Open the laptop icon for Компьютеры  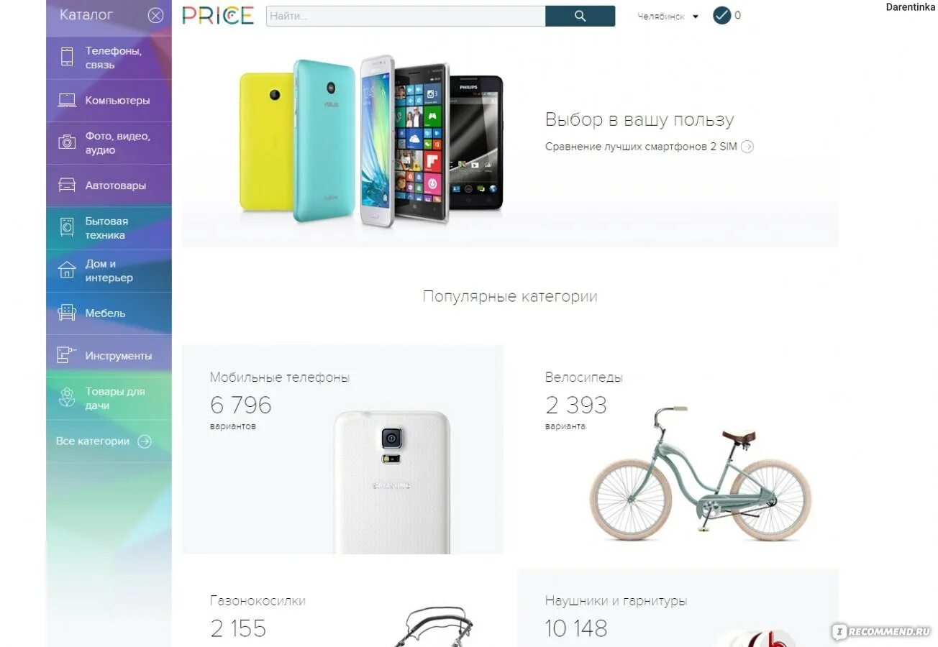pos(67,101)
